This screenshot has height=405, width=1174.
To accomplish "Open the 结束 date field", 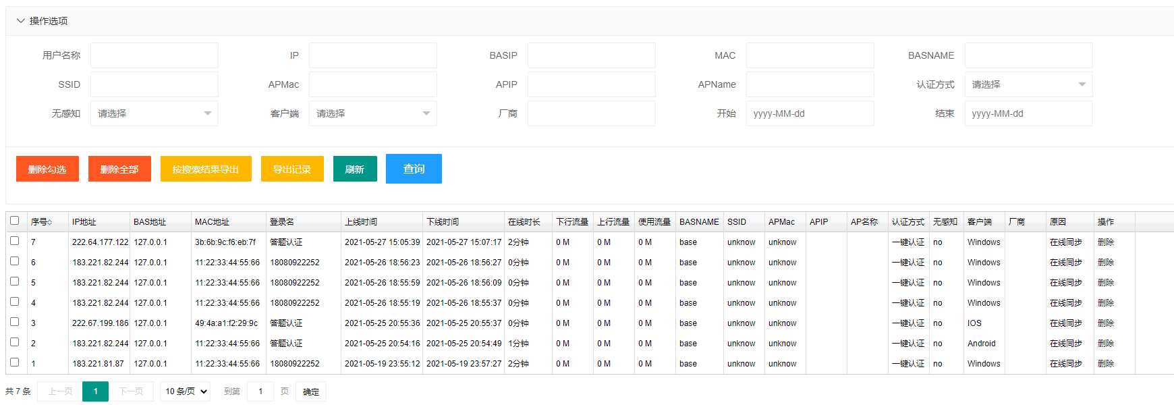I will (x=1028, y=113).
